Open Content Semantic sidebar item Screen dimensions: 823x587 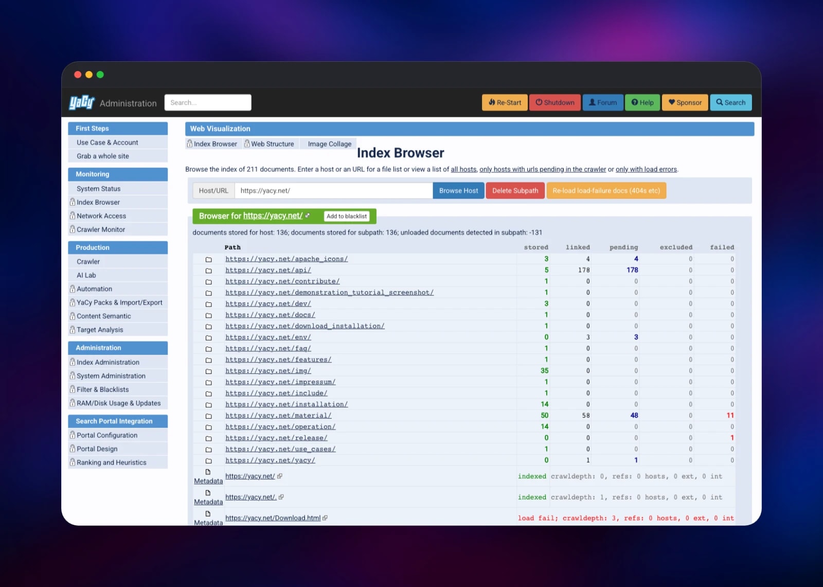tap(118, 316)
